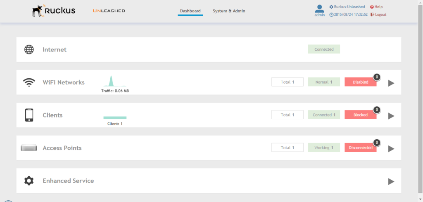Click the Ruckus-Unleashed settings link

tap(347, 7)
